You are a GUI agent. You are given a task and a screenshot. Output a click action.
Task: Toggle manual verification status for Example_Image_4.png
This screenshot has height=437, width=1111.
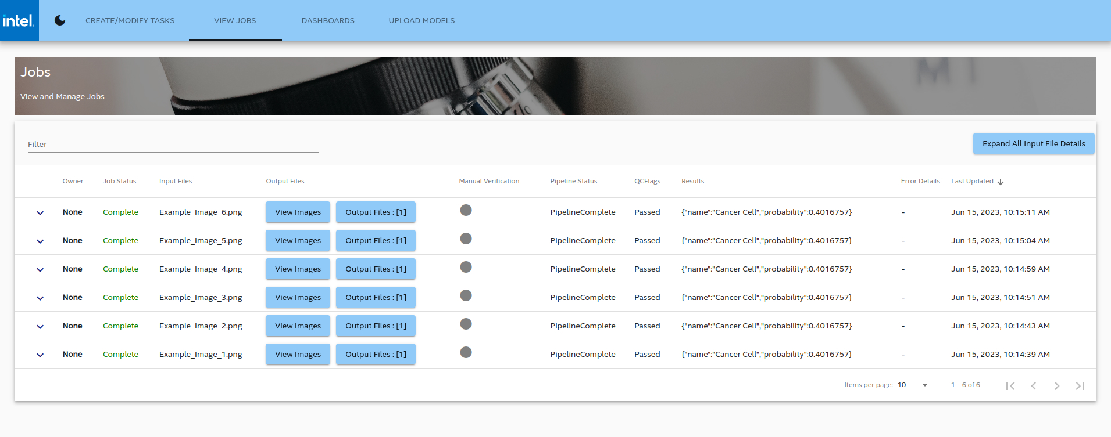coord(466,267)
